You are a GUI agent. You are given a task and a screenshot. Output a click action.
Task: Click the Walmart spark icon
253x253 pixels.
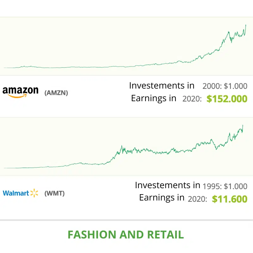34,193
